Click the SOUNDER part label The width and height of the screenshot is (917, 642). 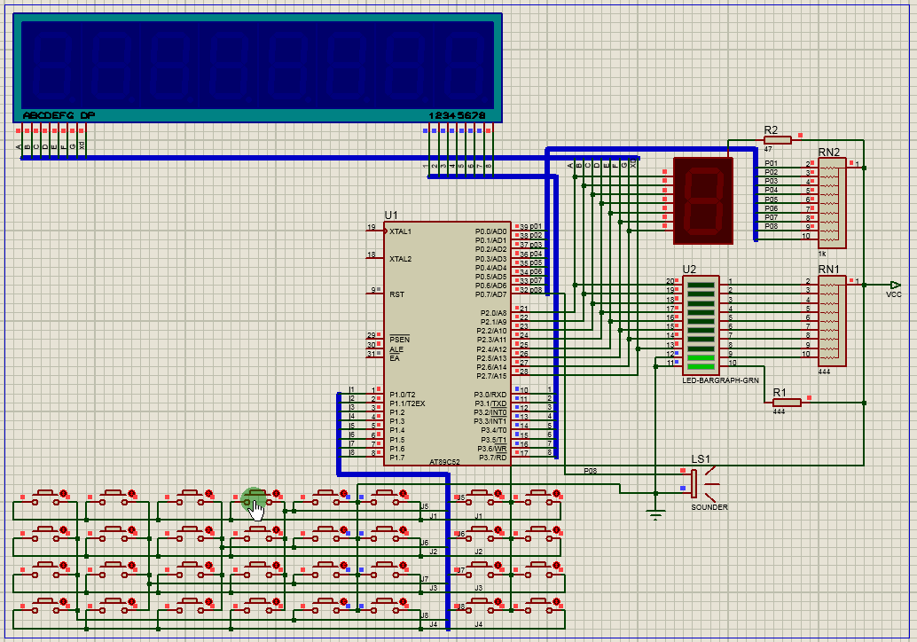(x=709, y=507)
